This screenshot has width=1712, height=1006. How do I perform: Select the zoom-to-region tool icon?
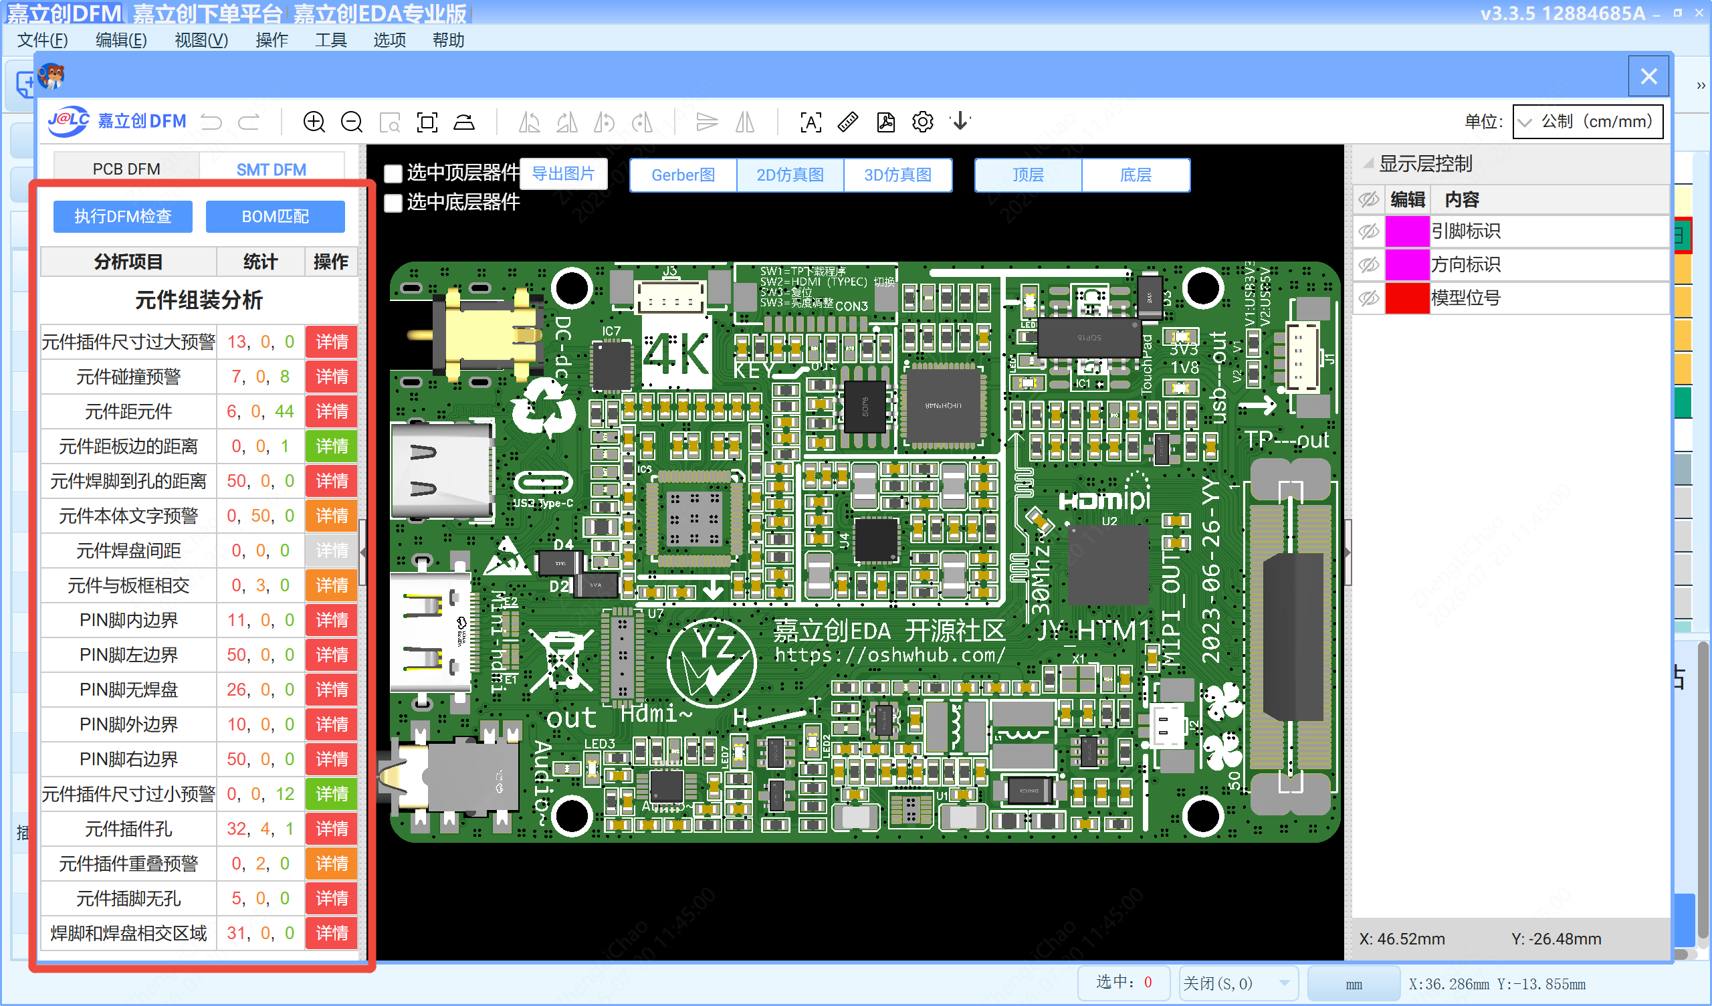click(389, 122)
